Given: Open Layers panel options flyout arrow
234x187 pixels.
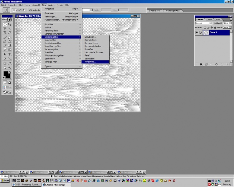Looking at the screenshot, I should [x=231, y=19].
